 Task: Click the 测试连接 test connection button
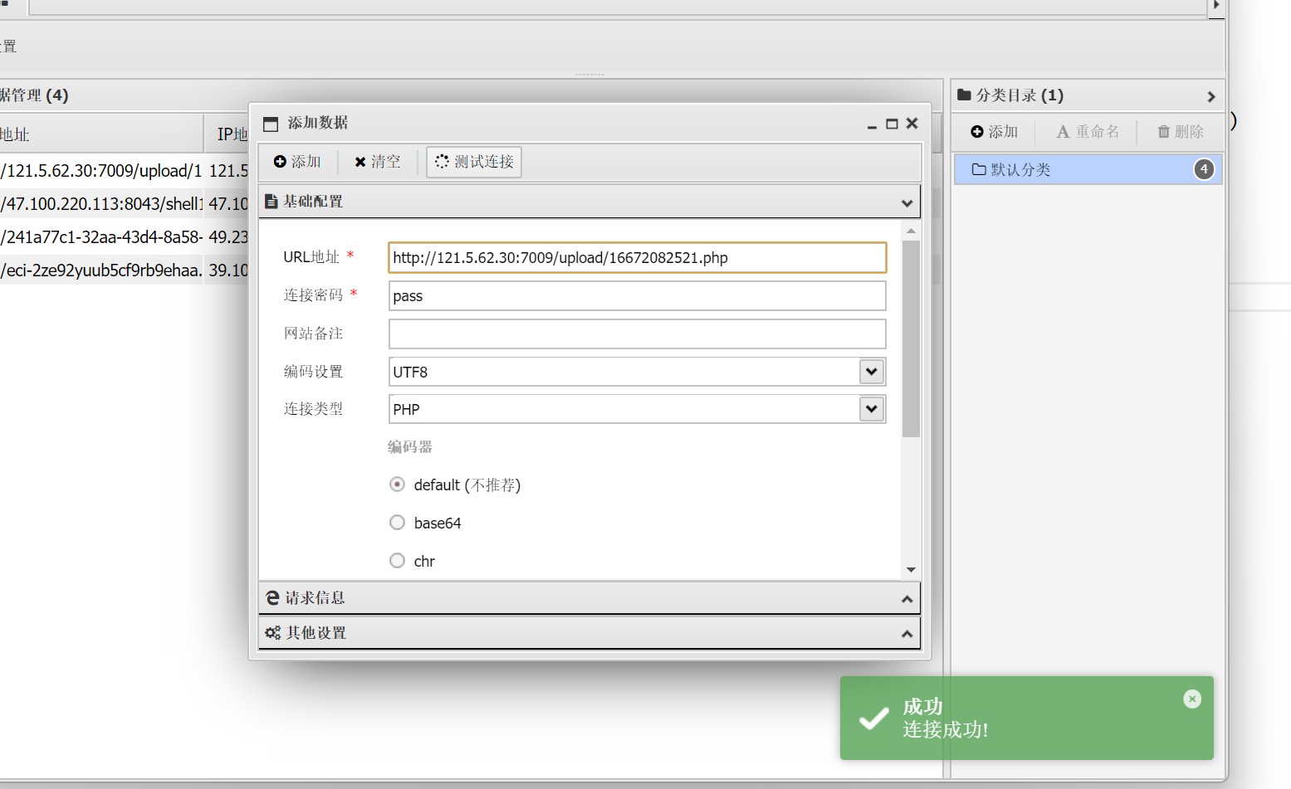(x=474, y=162)
